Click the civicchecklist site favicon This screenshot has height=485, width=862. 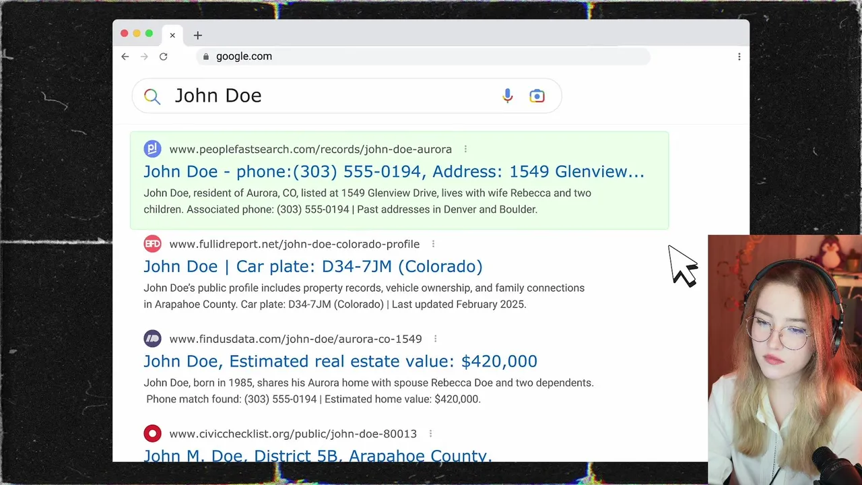pyautogui.click(x=152, y=434)
